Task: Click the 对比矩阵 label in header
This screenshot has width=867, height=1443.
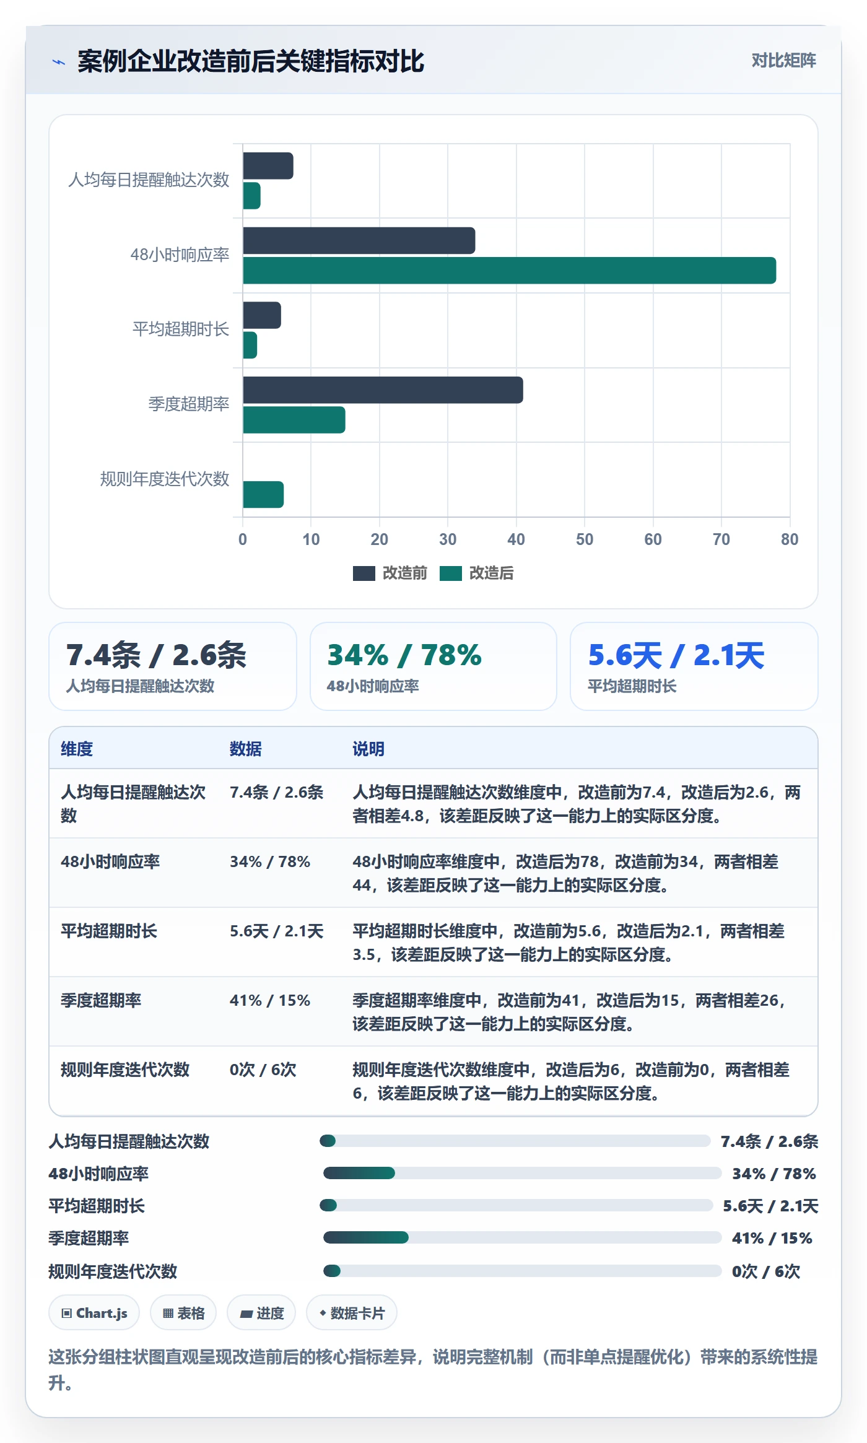Action: (783, 60)
